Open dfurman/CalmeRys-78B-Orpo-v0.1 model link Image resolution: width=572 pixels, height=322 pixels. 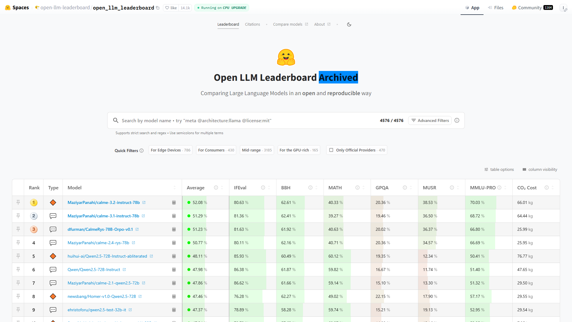100,229
